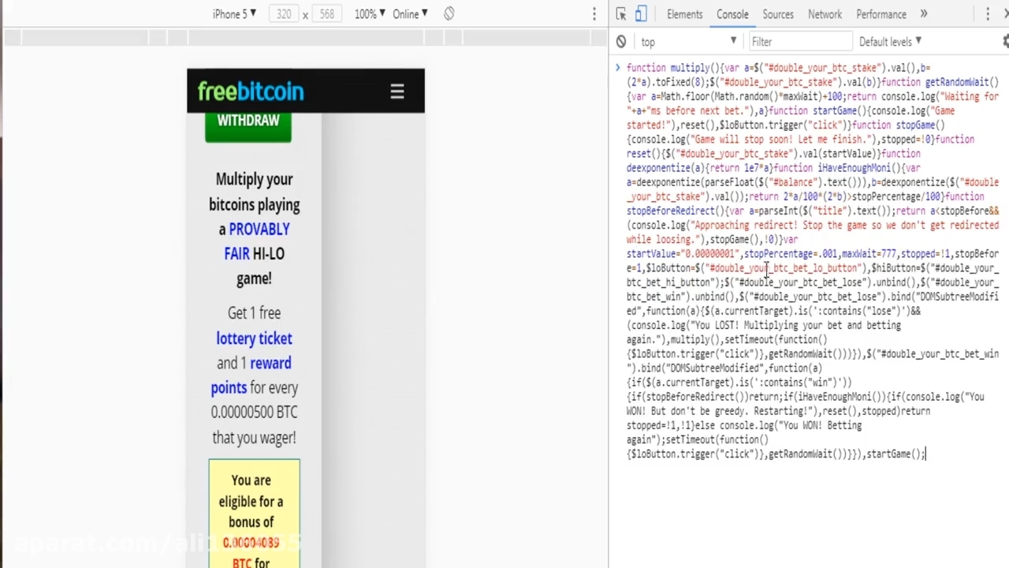The width and height of the screenshot is (1009, 568).
Task: Open the top context selector
Action: click(688, 42)
